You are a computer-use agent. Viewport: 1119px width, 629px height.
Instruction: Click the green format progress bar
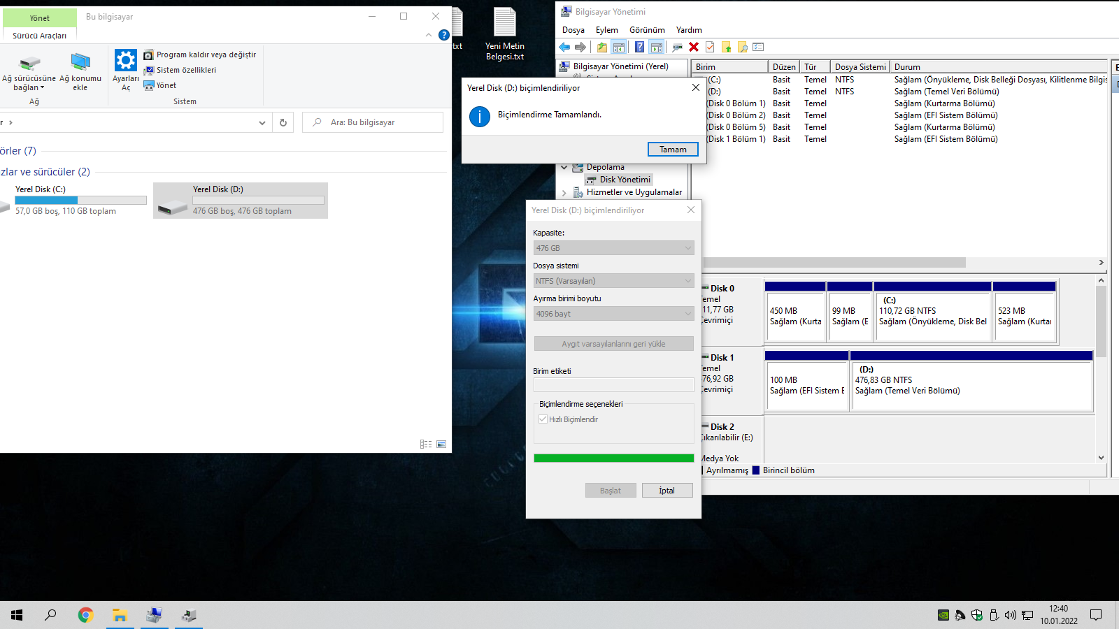[x=613, y=458]
